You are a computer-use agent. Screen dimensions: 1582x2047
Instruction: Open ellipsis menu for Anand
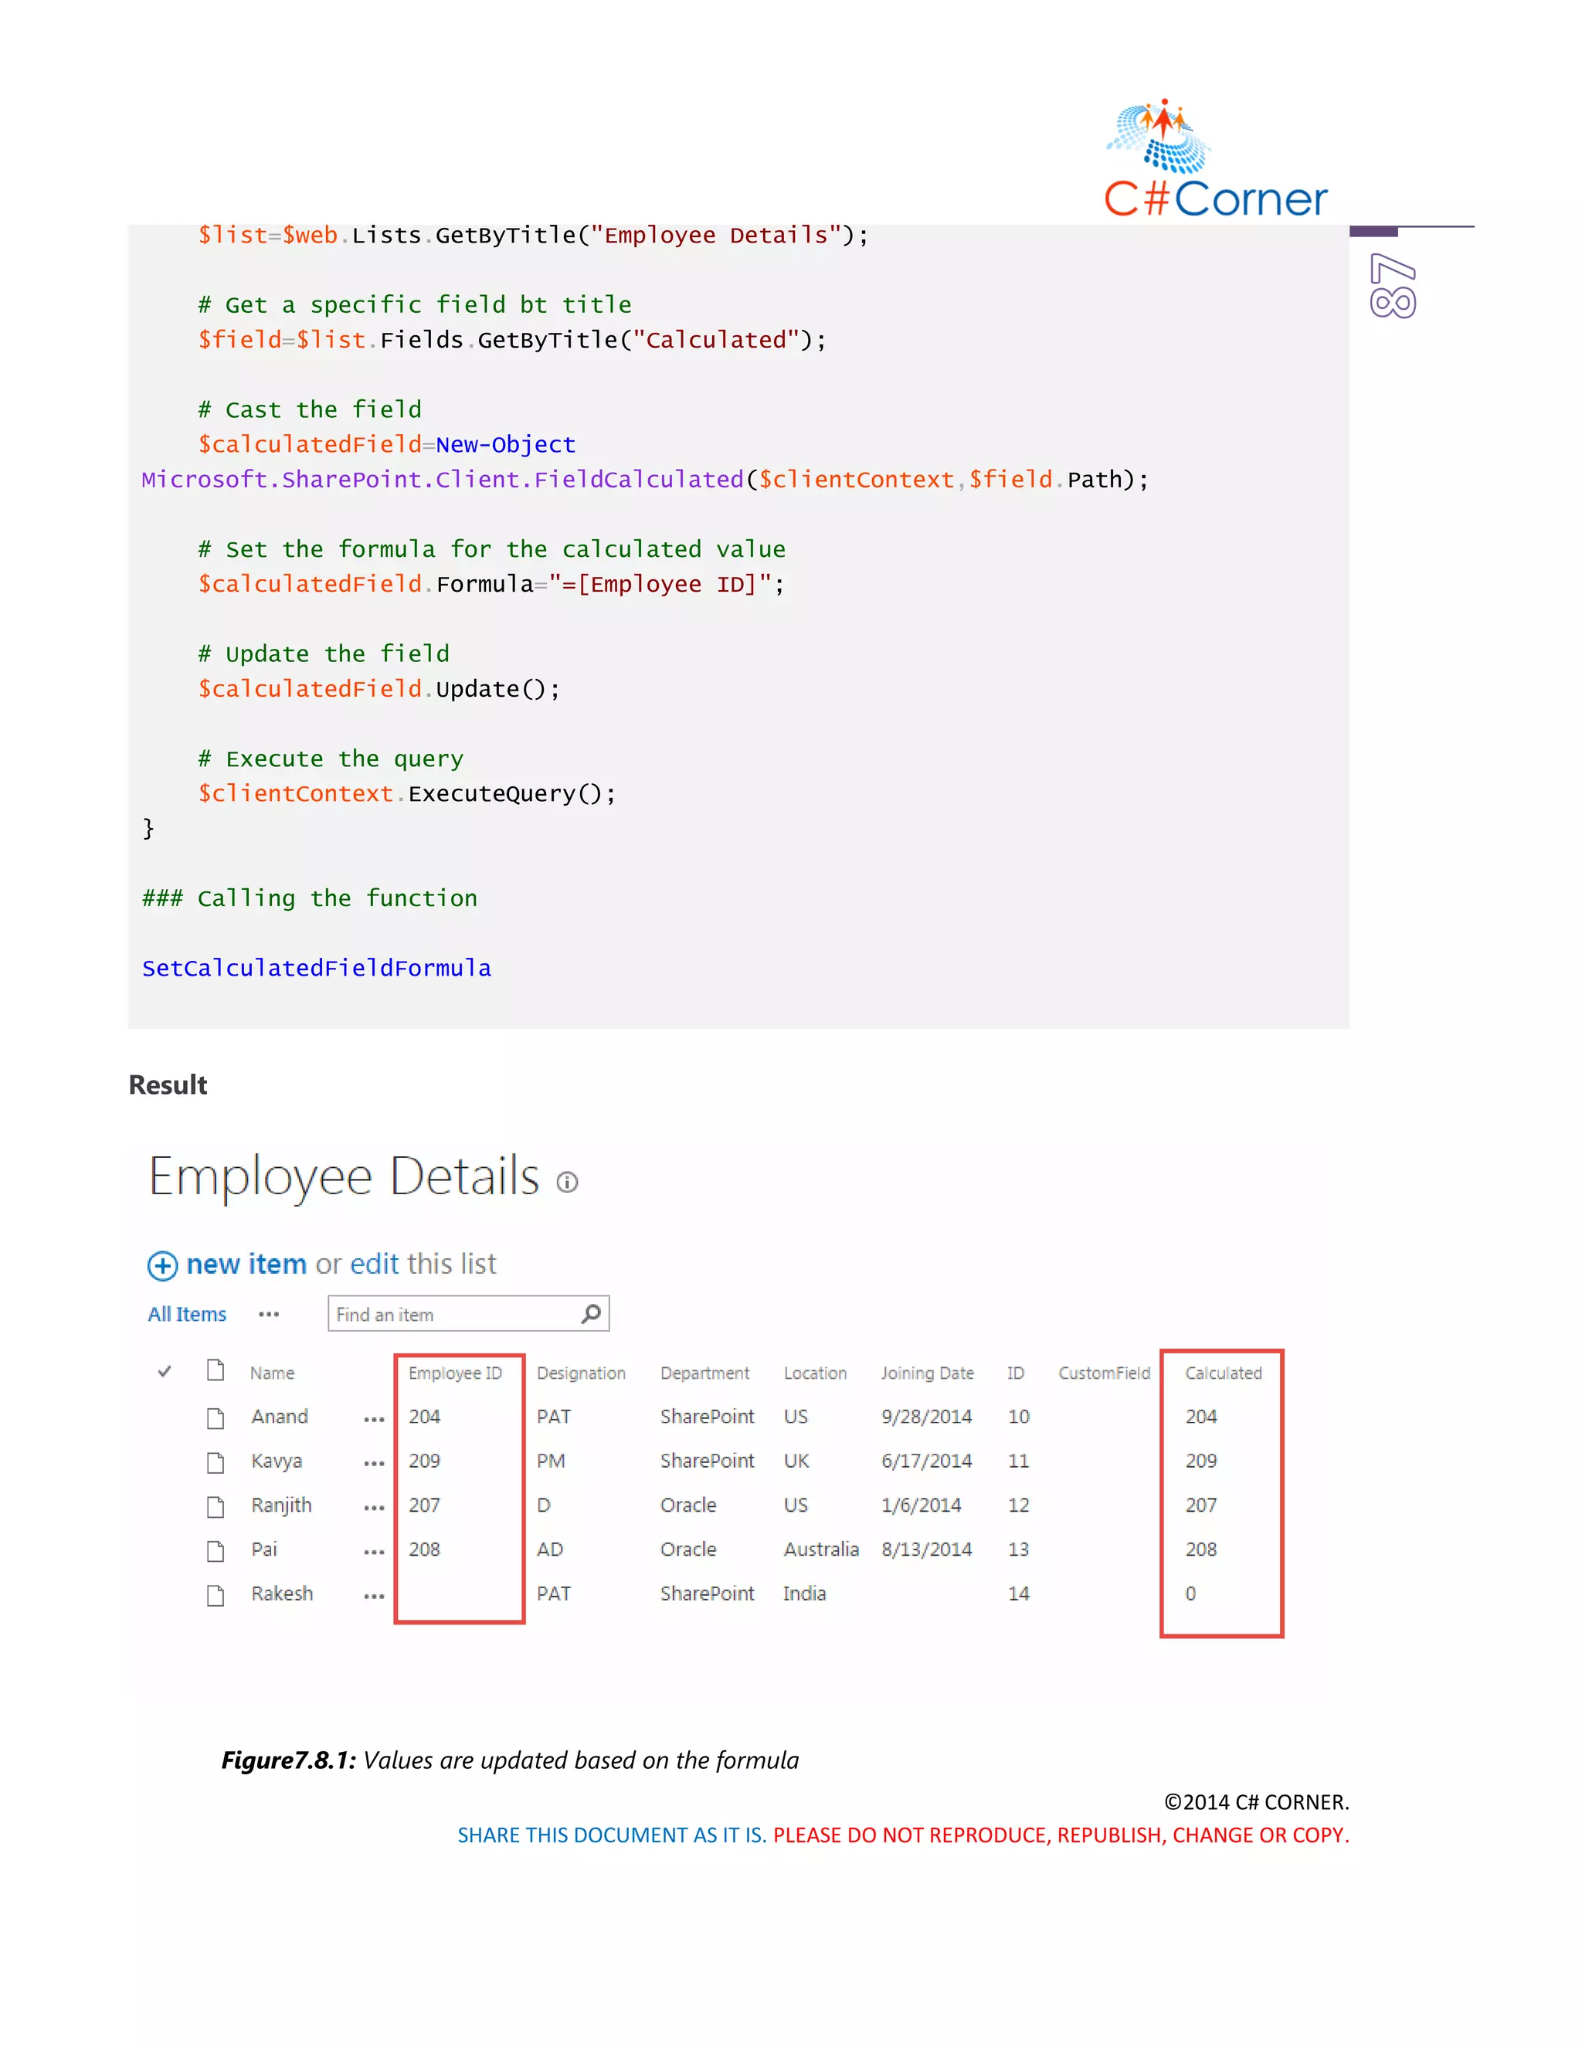point(374,1419)
